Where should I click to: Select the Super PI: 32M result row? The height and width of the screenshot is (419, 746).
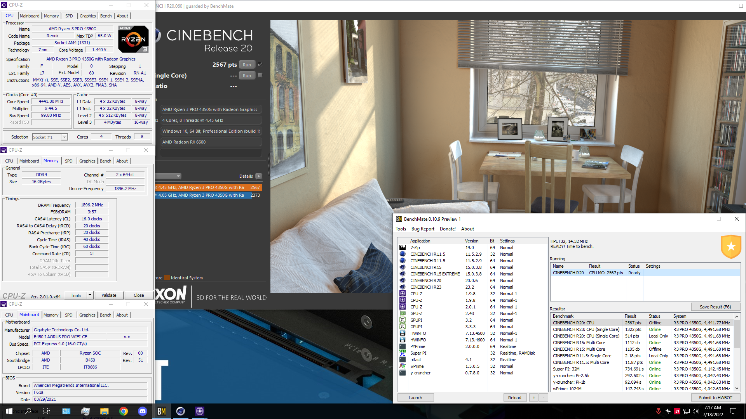coord(643,369)
